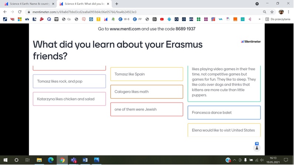Close the 'What did you learn' tab
Image resolution: width=296 pixels, height=167 pixels.
coord(108,4)
